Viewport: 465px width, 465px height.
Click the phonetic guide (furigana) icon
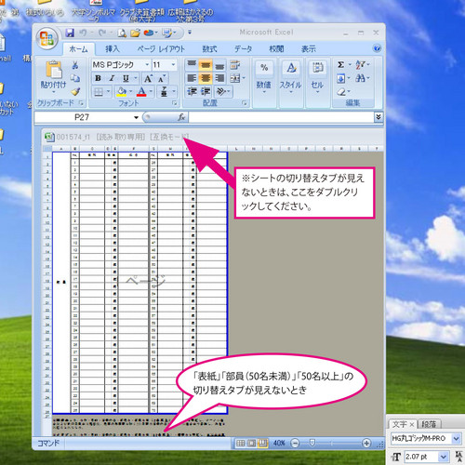164,92
